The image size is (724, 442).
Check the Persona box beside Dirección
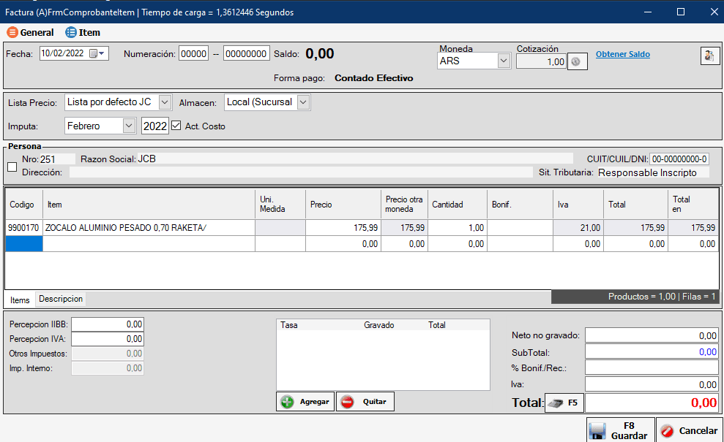pyautogui.click(x=12, y=167)
